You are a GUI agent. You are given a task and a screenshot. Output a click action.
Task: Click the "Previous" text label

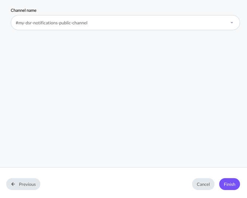(27, 184)
